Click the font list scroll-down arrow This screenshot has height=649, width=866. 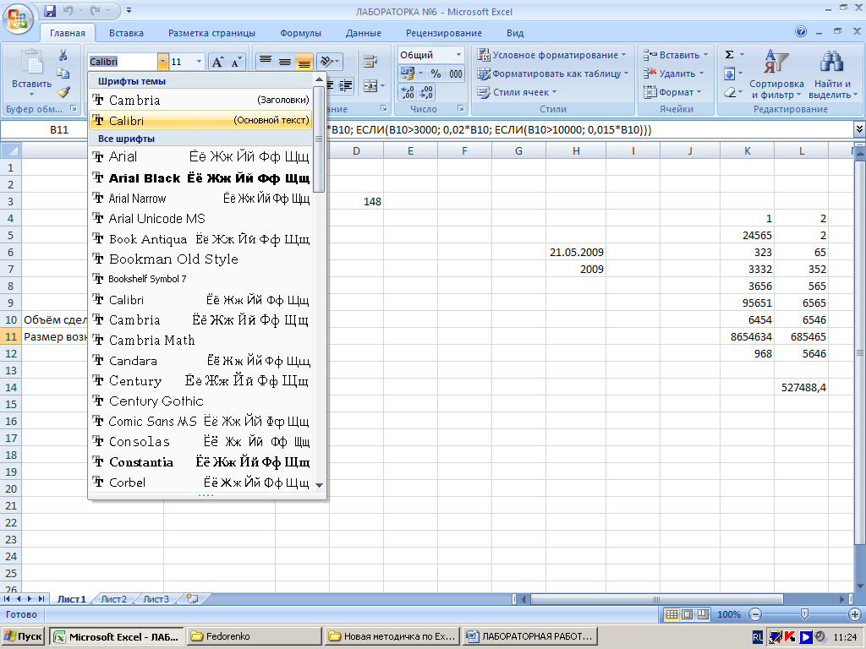(x=319, y=484)
